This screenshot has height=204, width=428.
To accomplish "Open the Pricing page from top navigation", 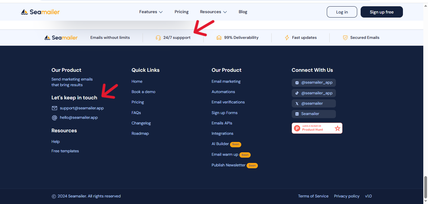I will click(181, 12).
